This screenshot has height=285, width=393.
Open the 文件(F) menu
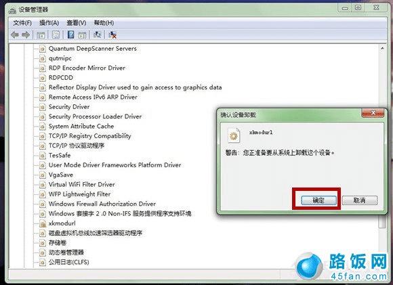pyautogui.click(x=22, y=23)
